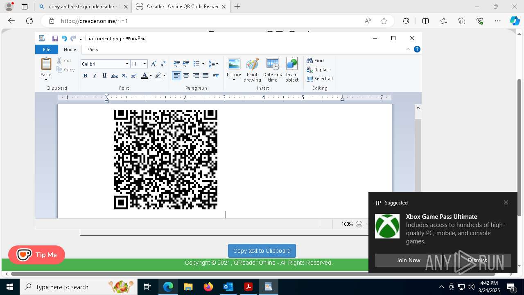Apply the text highlight color marker
The image size is (524, 295).
point(158,76)
